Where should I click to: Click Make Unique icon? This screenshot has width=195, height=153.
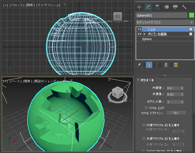point(159,65)
